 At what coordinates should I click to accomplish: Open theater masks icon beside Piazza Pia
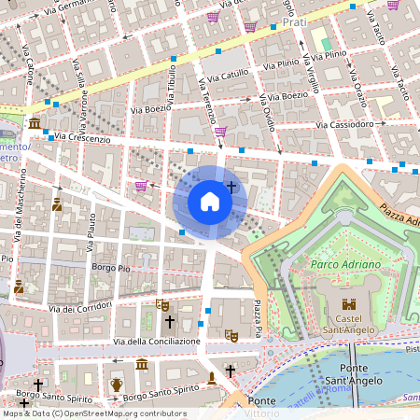[231, 336]
